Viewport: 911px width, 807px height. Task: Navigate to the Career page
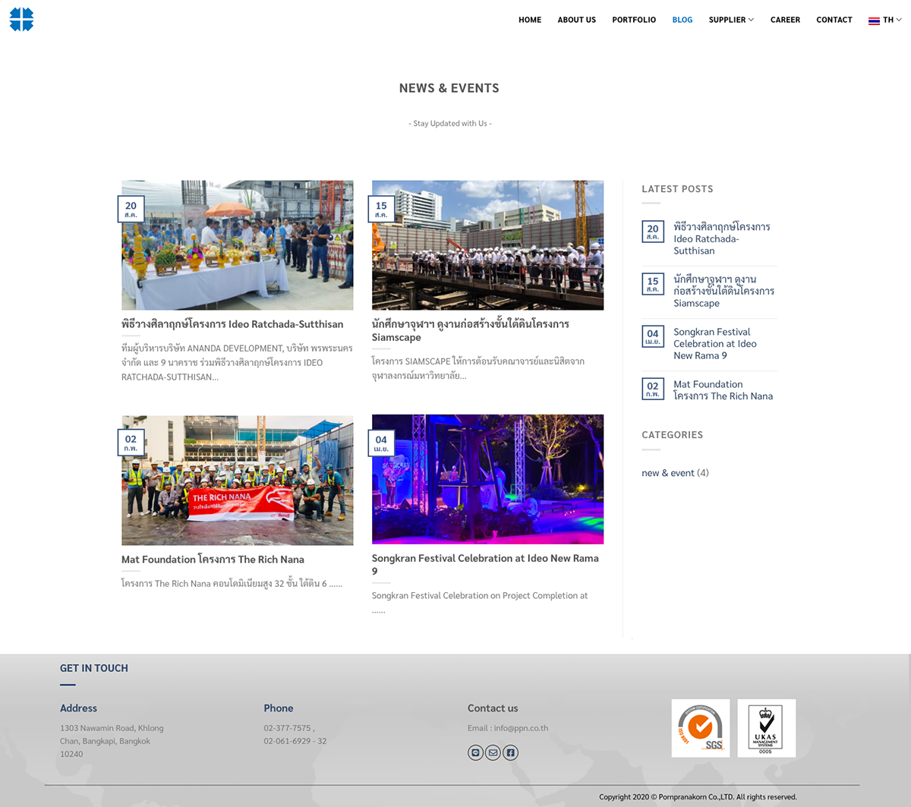tap(785, 20)
